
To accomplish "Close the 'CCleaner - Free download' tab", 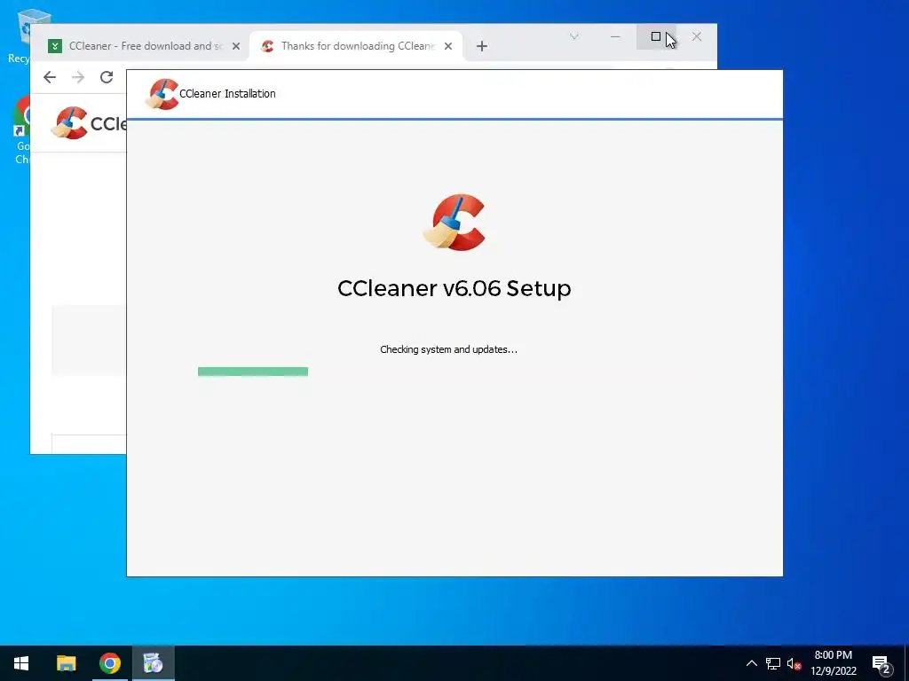I will click(236, 46).
